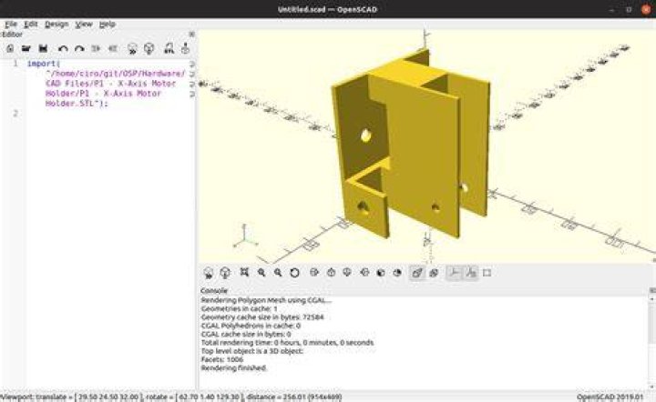
Task: Click the import( statement on line 1
Action: (x=44, y=64)
